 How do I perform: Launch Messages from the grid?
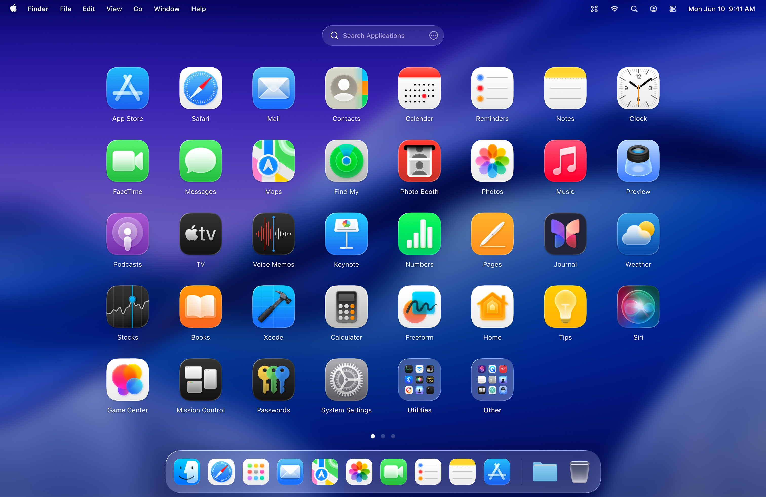point(201,161)
